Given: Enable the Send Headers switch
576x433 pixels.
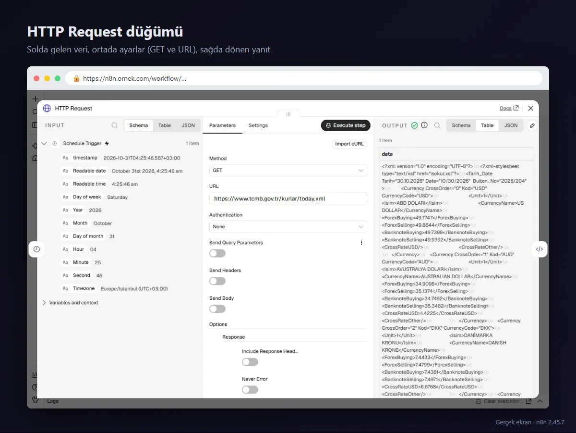Looking at the screenshot, I should pos(217,281).
